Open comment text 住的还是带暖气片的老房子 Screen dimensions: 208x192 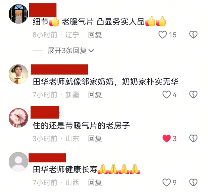[81, 125]
